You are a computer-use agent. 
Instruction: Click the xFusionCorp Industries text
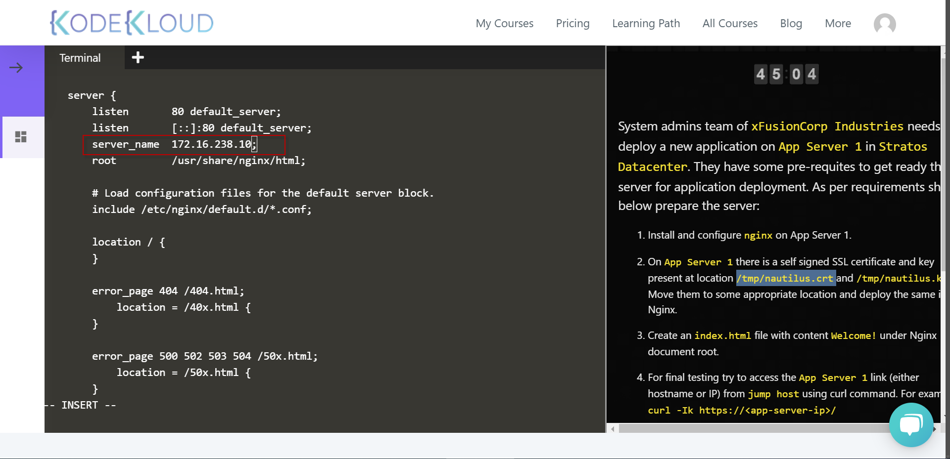coord(827,126)
